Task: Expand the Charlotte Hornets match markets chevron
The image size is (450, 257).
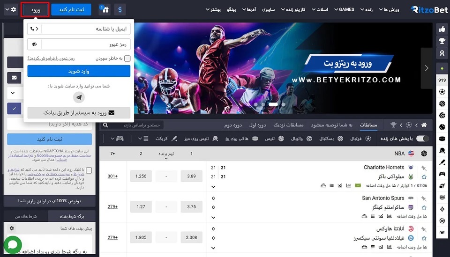Action: [x=213, y=187]
